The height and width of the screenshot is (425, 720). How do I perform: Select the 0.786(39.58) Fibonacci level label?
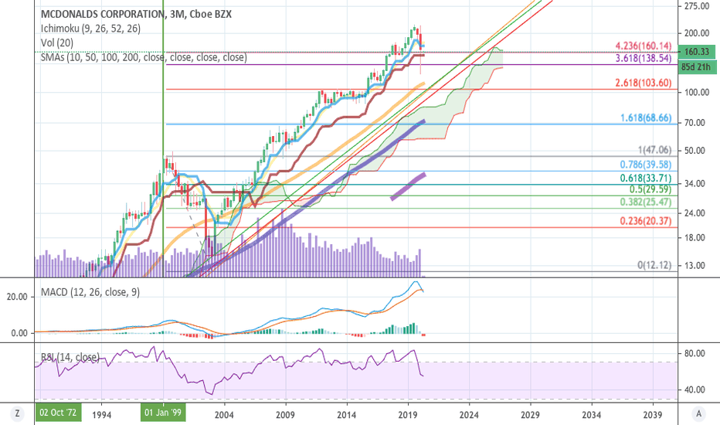click(x=646, y=165)
